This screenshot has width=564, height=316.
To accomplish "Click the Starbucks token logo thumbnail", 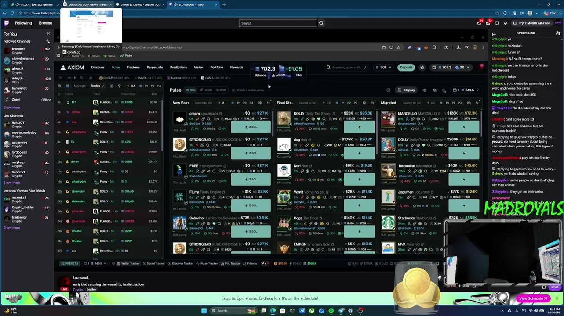I will point(388,223).
